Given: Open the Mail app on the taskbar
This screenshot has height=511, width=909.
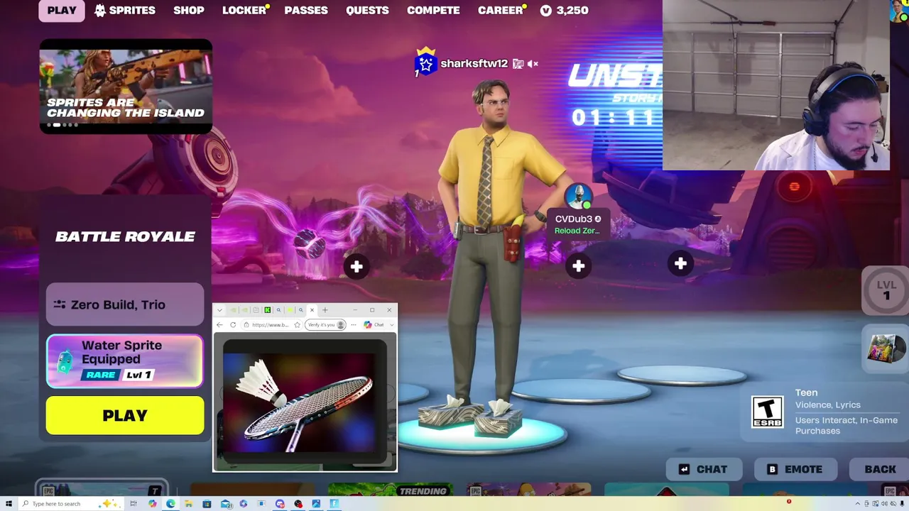Looking at the screenshot, I should [x=226, y=504].
